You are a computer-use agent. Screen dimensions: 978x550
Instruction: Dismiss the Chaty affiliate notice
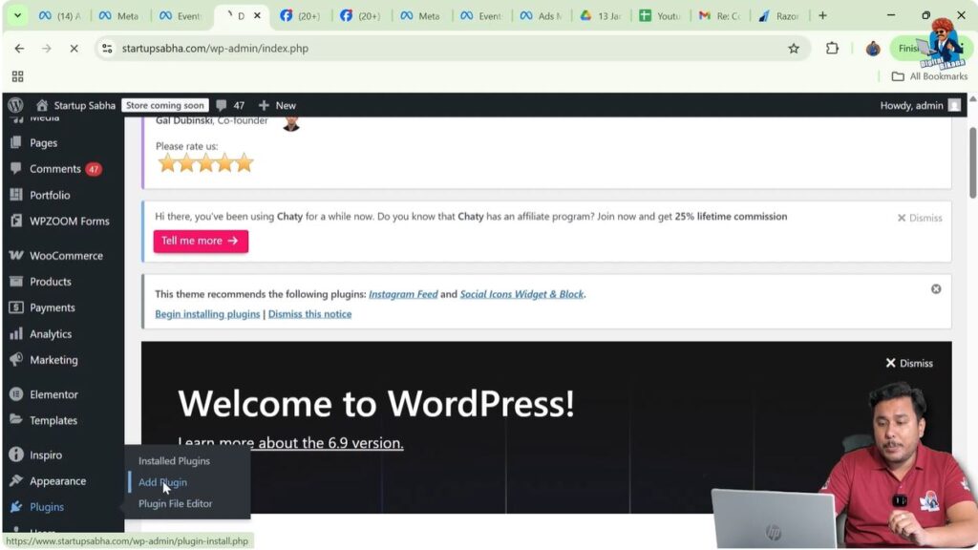pyautogui.click(x=920, y=218)
